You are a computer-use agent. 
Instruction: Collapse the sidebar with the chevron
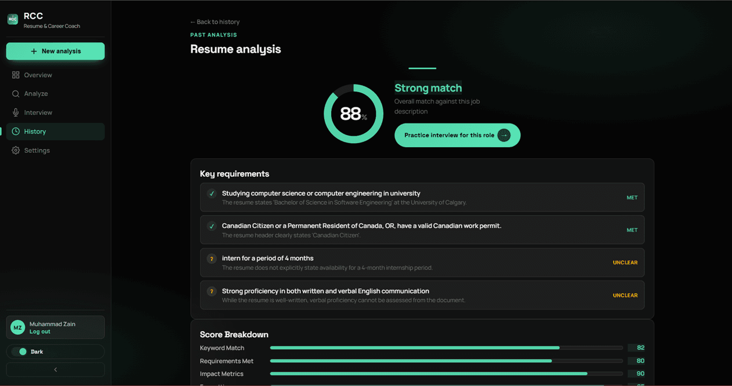pos(56,369)
